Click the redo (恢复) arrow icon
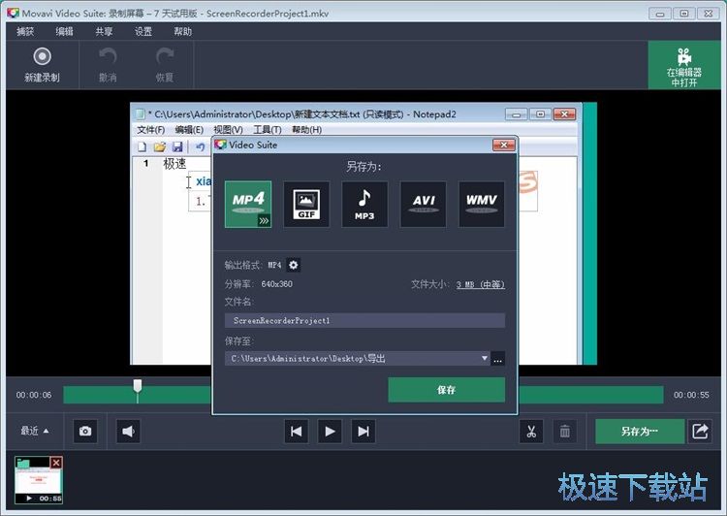The image size is (727, 516). 165,56
